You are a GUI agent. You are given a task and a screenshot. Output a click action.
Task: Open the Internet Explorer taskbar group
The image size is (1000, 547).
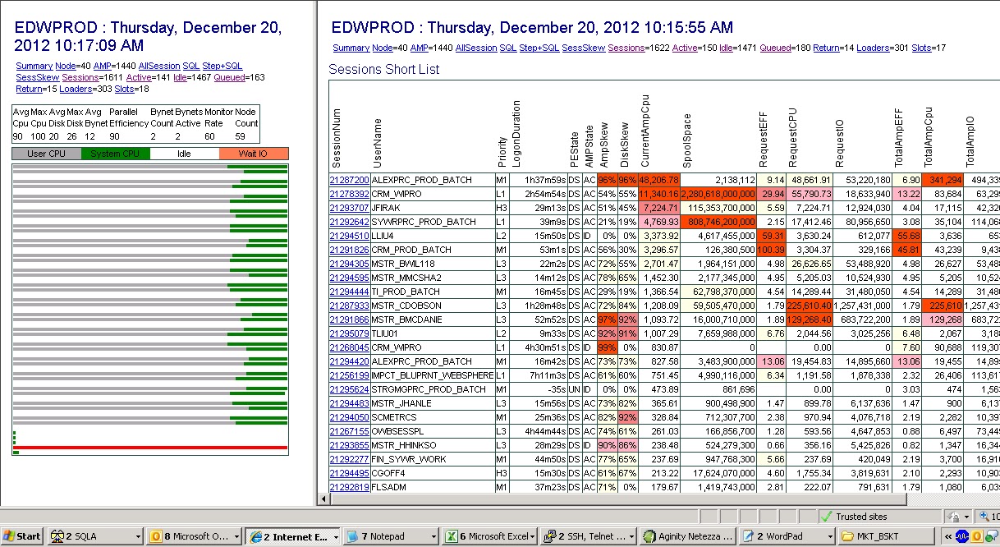(292, 536)
